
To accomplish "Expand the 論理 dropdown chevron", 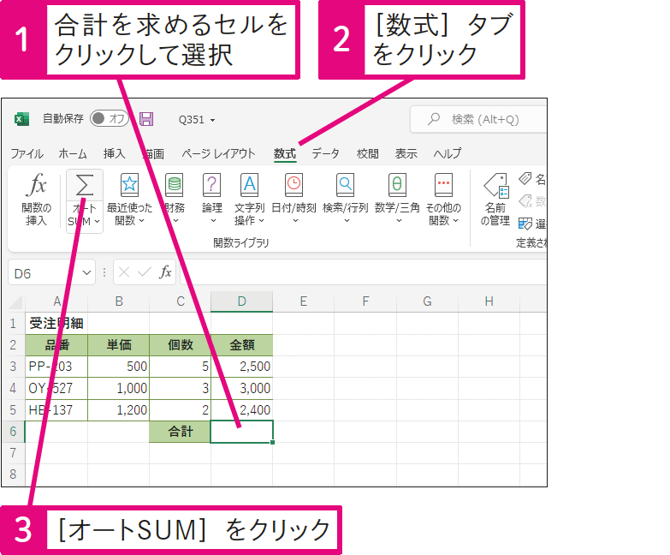I will tap(213, 221).
